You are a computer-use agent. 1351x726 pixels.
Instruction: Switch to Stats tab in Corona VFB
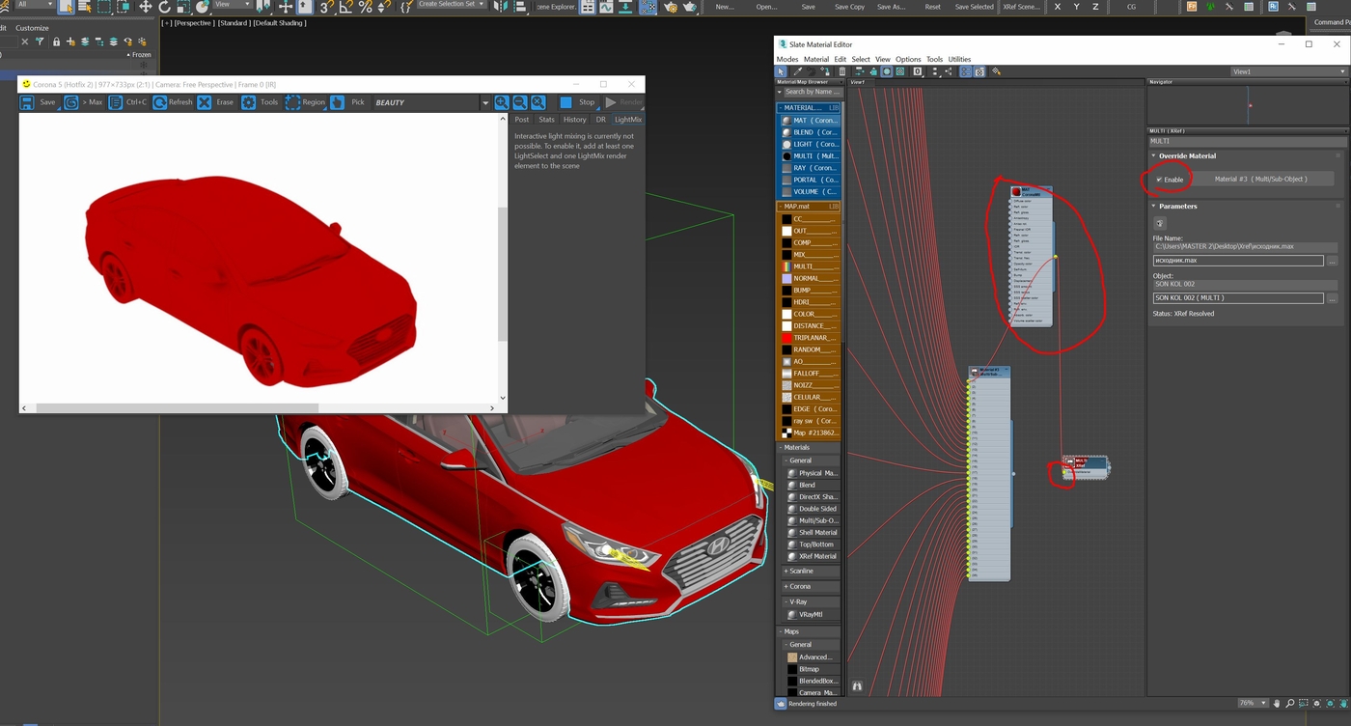tap(546, 120)
